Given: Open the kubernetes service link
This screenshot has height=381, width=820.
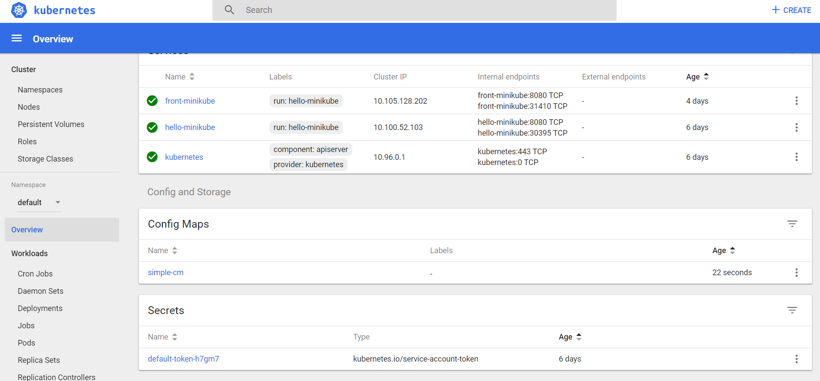Looking at the screenshot, I should click(184, 157).
